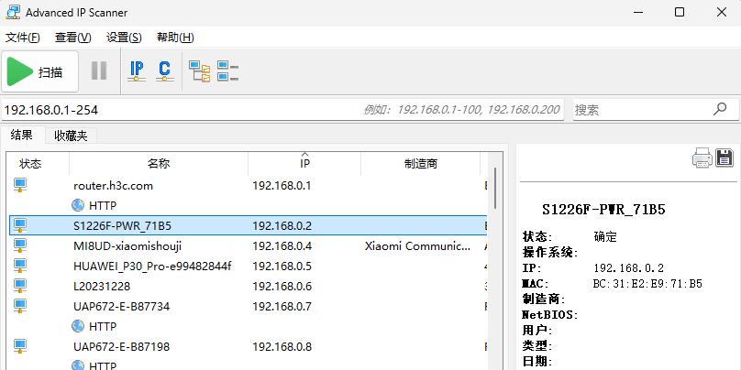Click the MAC value BC:31:E2:E9:71:B5
This screenshot has width=741, height=370.
tap(647, 284)
